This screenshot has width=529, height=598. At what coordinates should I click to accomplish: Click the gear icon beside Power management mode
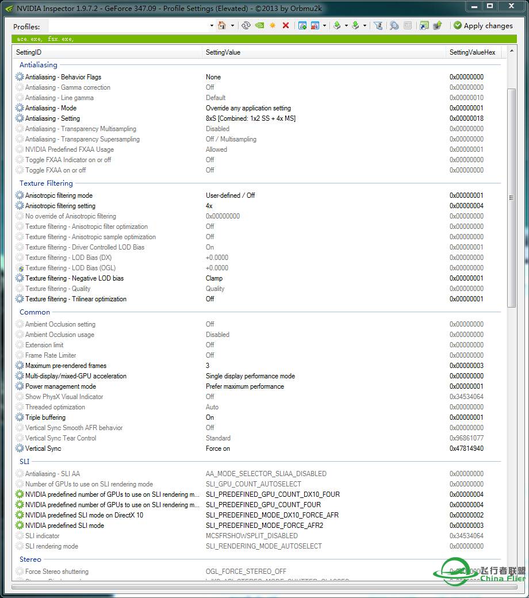click(20, 386)
